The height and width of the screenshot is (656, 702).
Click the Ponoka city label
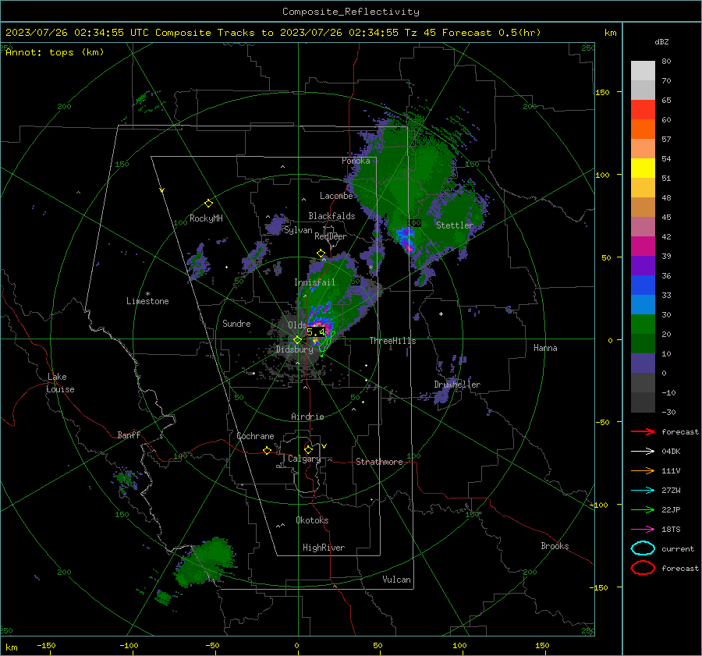pyautogui.click(x=356, y=161)
